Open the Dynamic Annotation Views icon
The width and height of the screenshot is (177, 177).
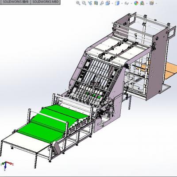point(102,3)
